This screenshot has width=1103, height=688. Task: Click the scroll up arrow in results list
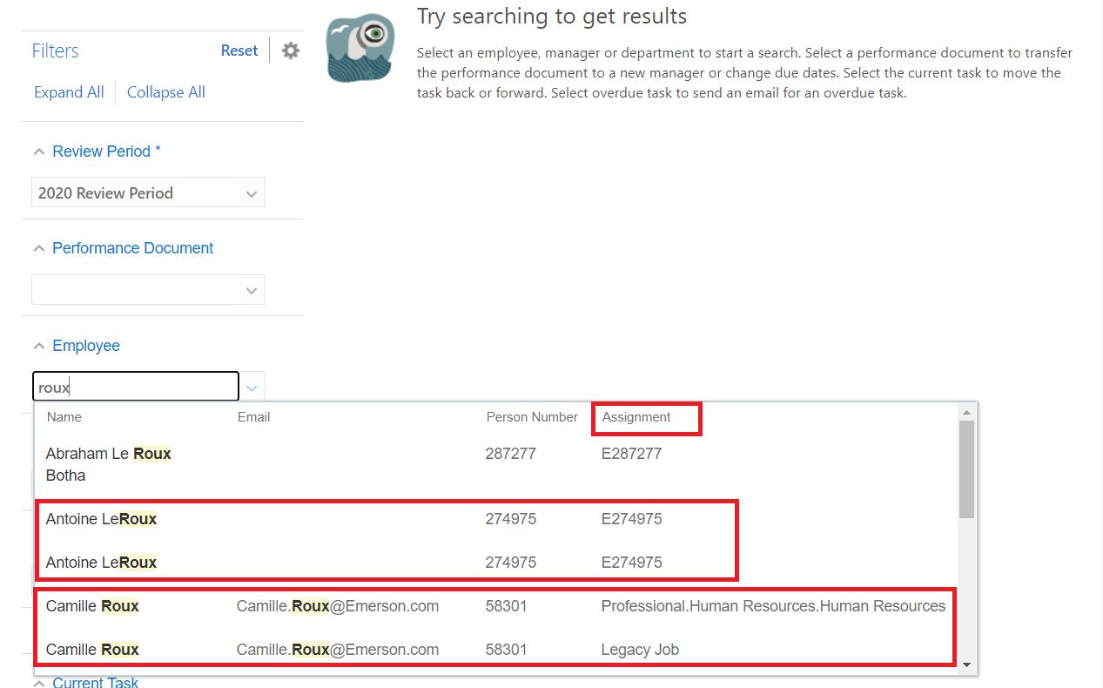point(966,411)
